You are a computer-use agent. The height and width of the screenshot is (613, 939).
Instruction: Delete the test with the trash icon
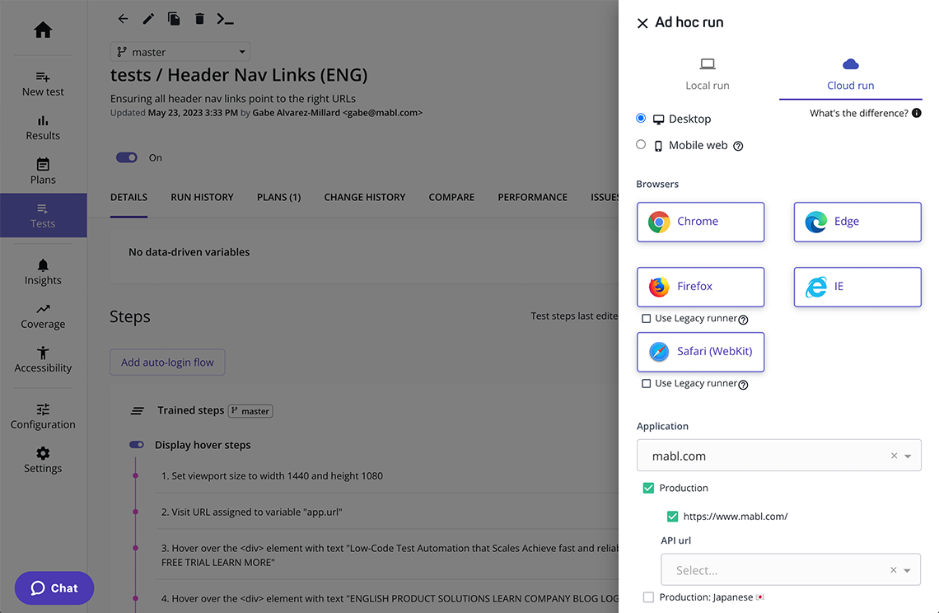coord(199,18)
